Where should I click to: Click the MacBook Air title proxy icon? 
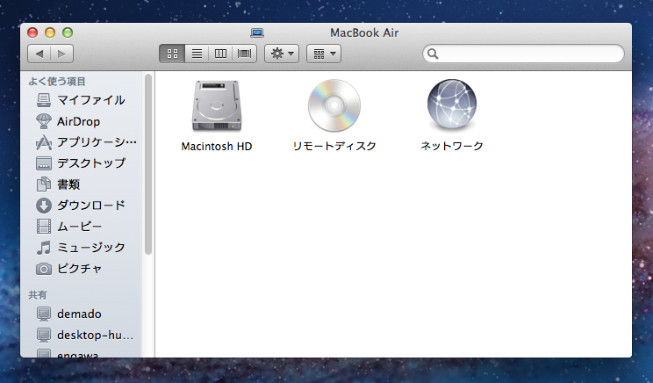[x=257, y=33]
